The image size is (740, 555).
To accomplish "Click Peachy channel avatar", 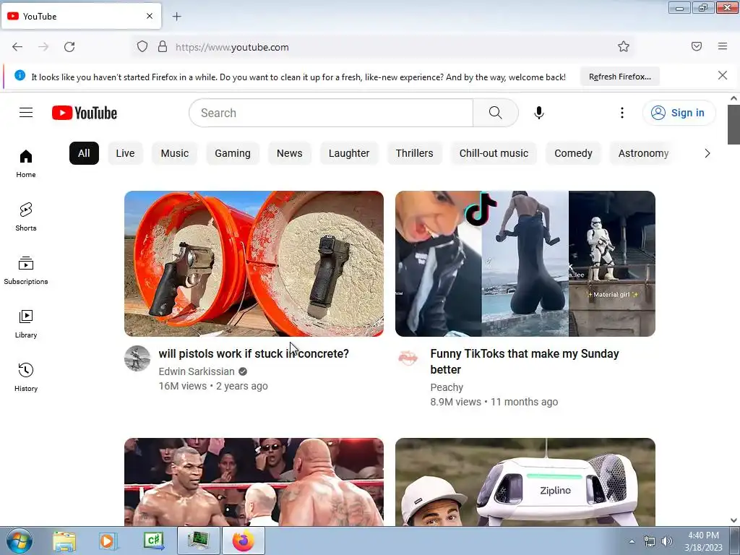I will [x=408, y=358].
